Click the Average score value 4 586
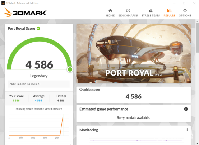199x145 pixels. click(x=38, y=101)
